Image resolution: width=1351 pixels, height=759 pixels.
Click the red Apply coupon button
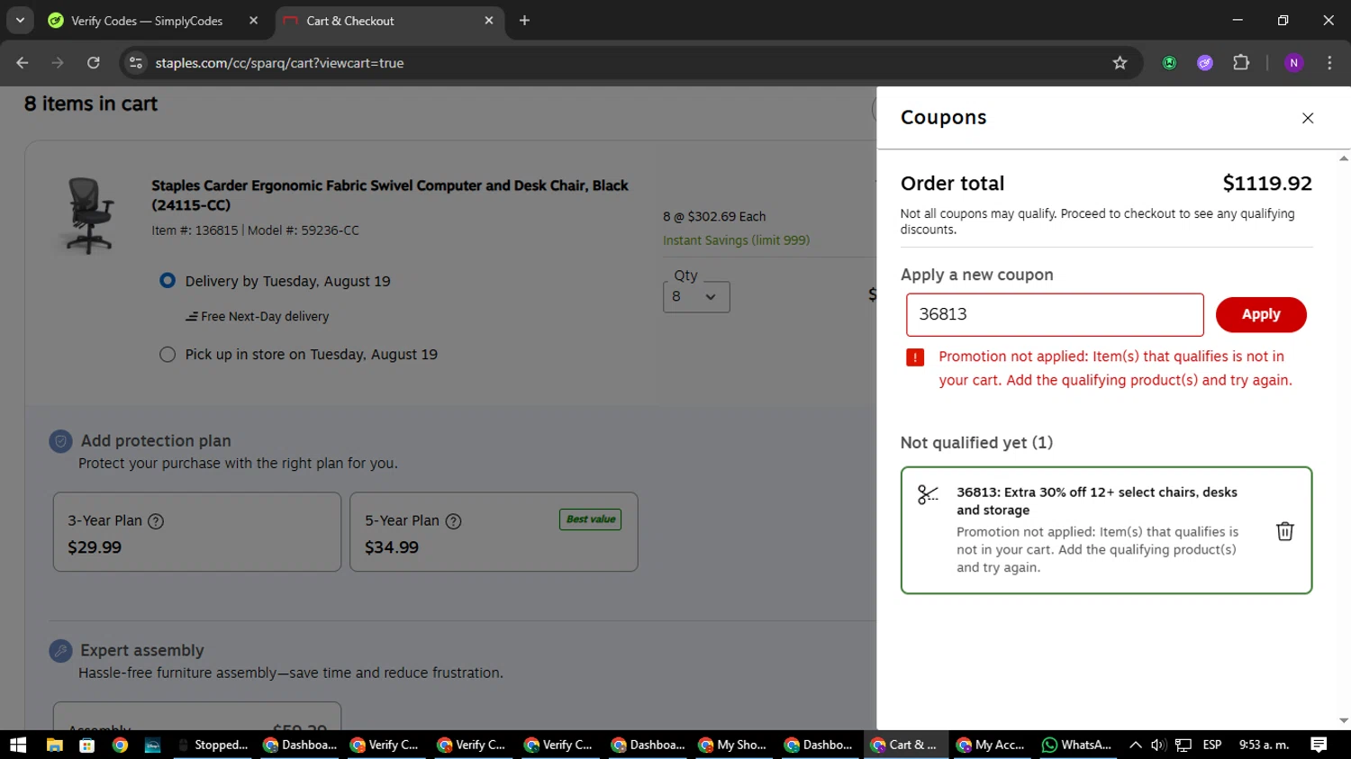pos(1261,314)
